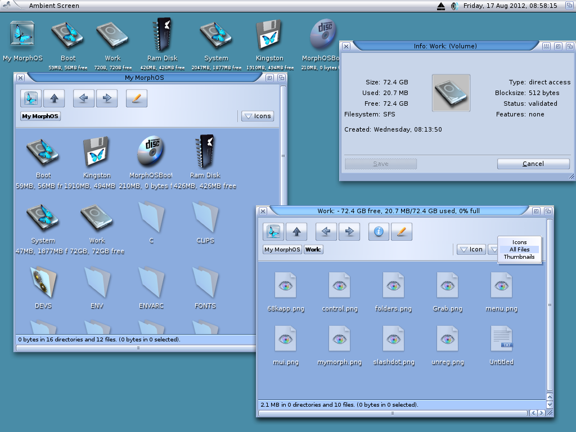
Task: Click the forward arrow in Work window
Action: click(349, 231)
